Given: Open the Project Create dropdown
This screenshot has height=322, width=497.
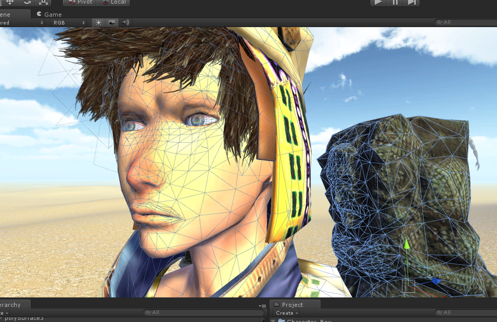Looking at the screenshot, I should 287,313.
